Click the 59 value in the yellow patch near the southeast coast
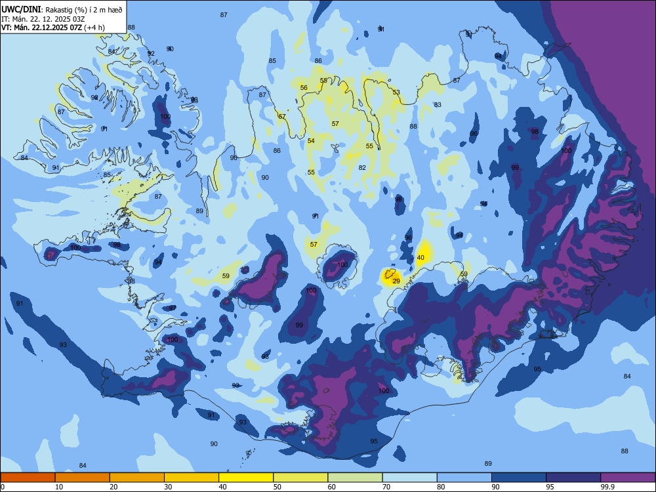 click(x=464, y=274)
